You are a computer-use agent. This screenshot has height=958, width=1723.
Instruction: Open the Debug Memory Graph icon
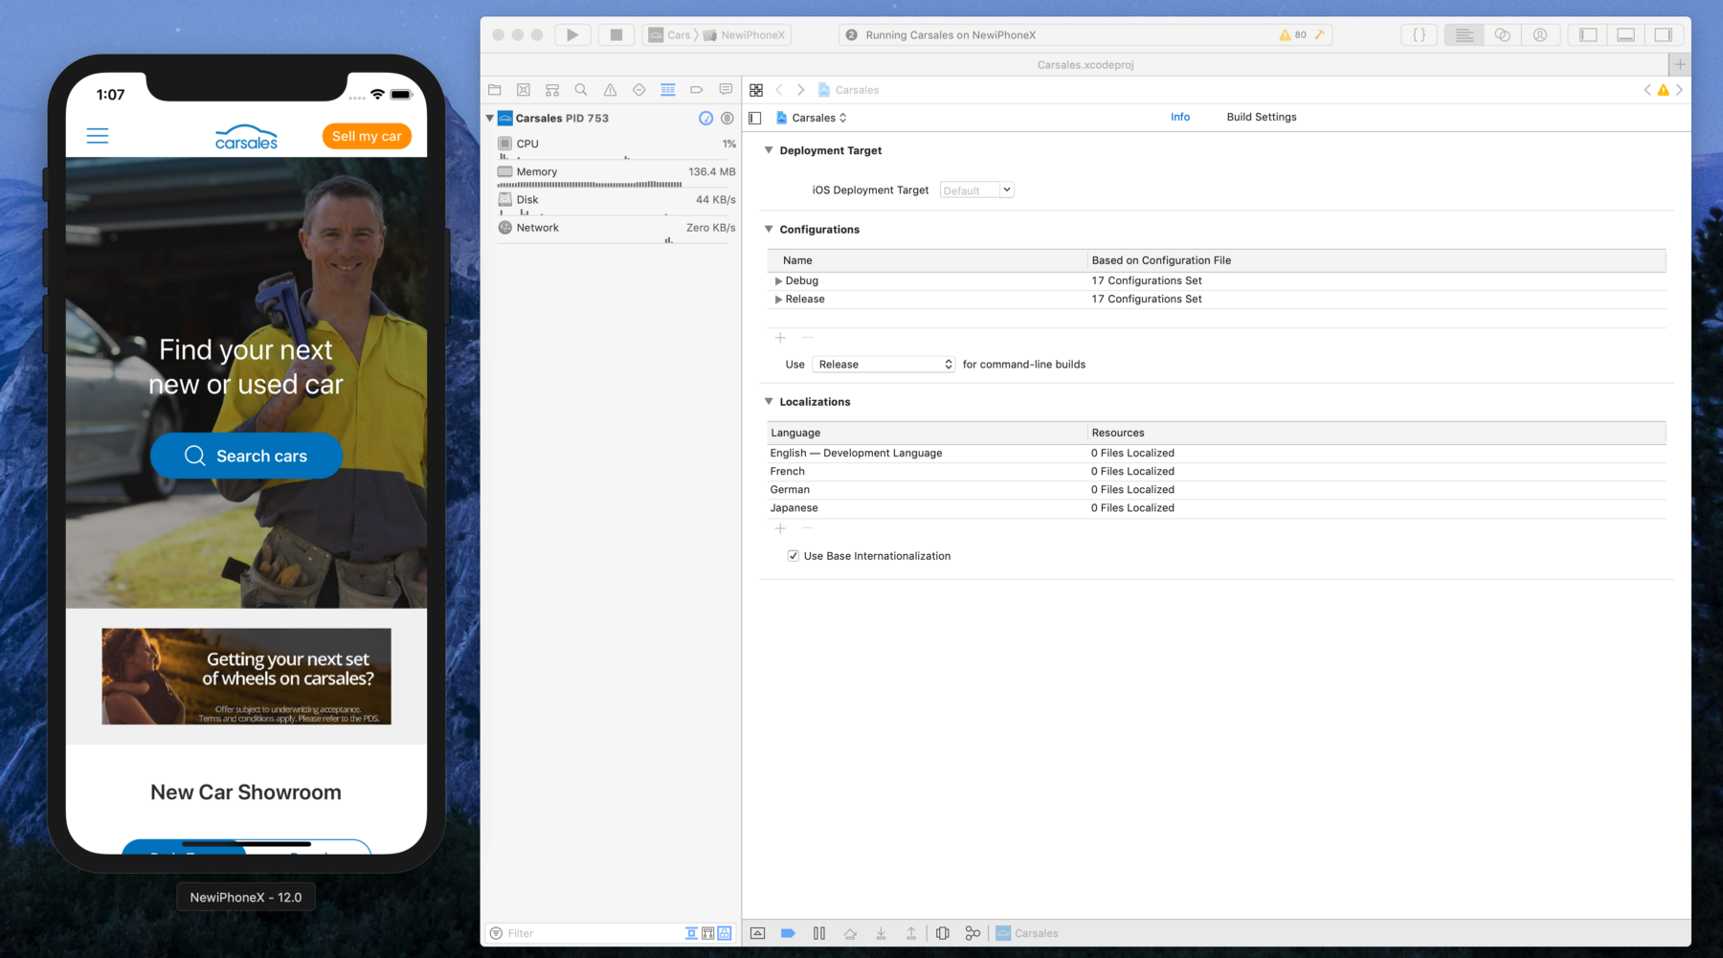973,933
